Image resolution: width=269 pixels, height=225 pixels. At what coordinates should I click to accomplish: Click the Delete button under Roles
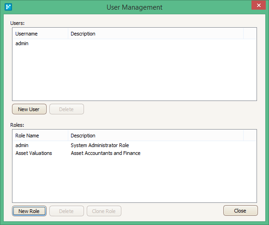[66, 211]
